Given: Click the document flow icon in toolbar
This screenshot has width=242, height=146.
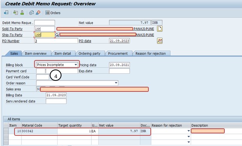Looking at the screenshot, I should 6,13.
